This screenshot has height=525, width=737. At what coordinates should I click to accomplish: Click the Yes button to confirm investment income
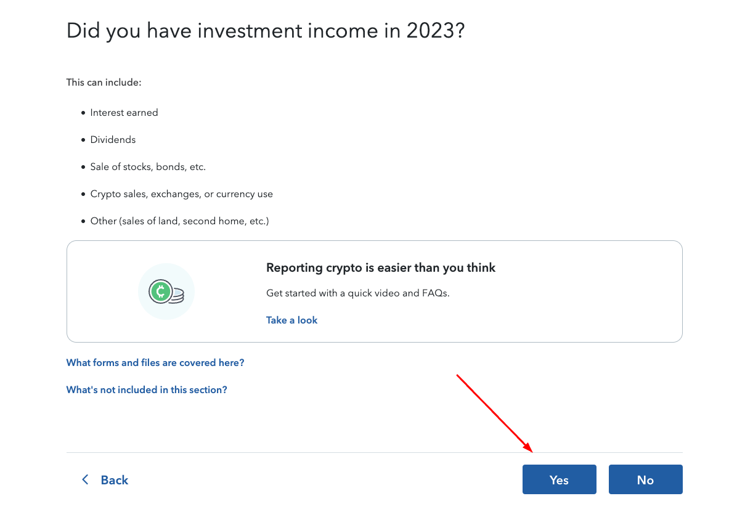(x=559, y=479)
